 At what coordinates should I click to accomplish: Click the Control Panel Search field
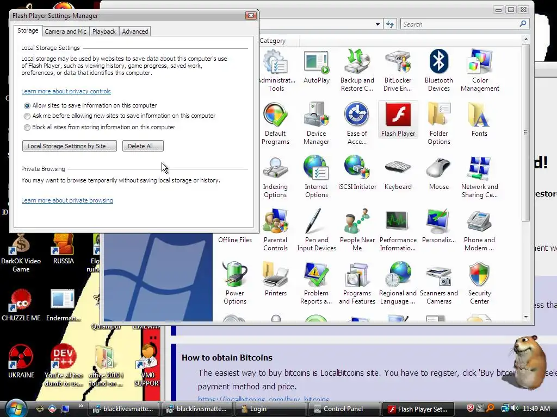(465, 24)
